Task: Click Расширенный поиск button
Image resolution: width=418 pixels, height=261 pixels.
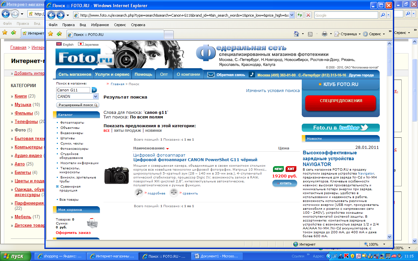Action: 78,105
